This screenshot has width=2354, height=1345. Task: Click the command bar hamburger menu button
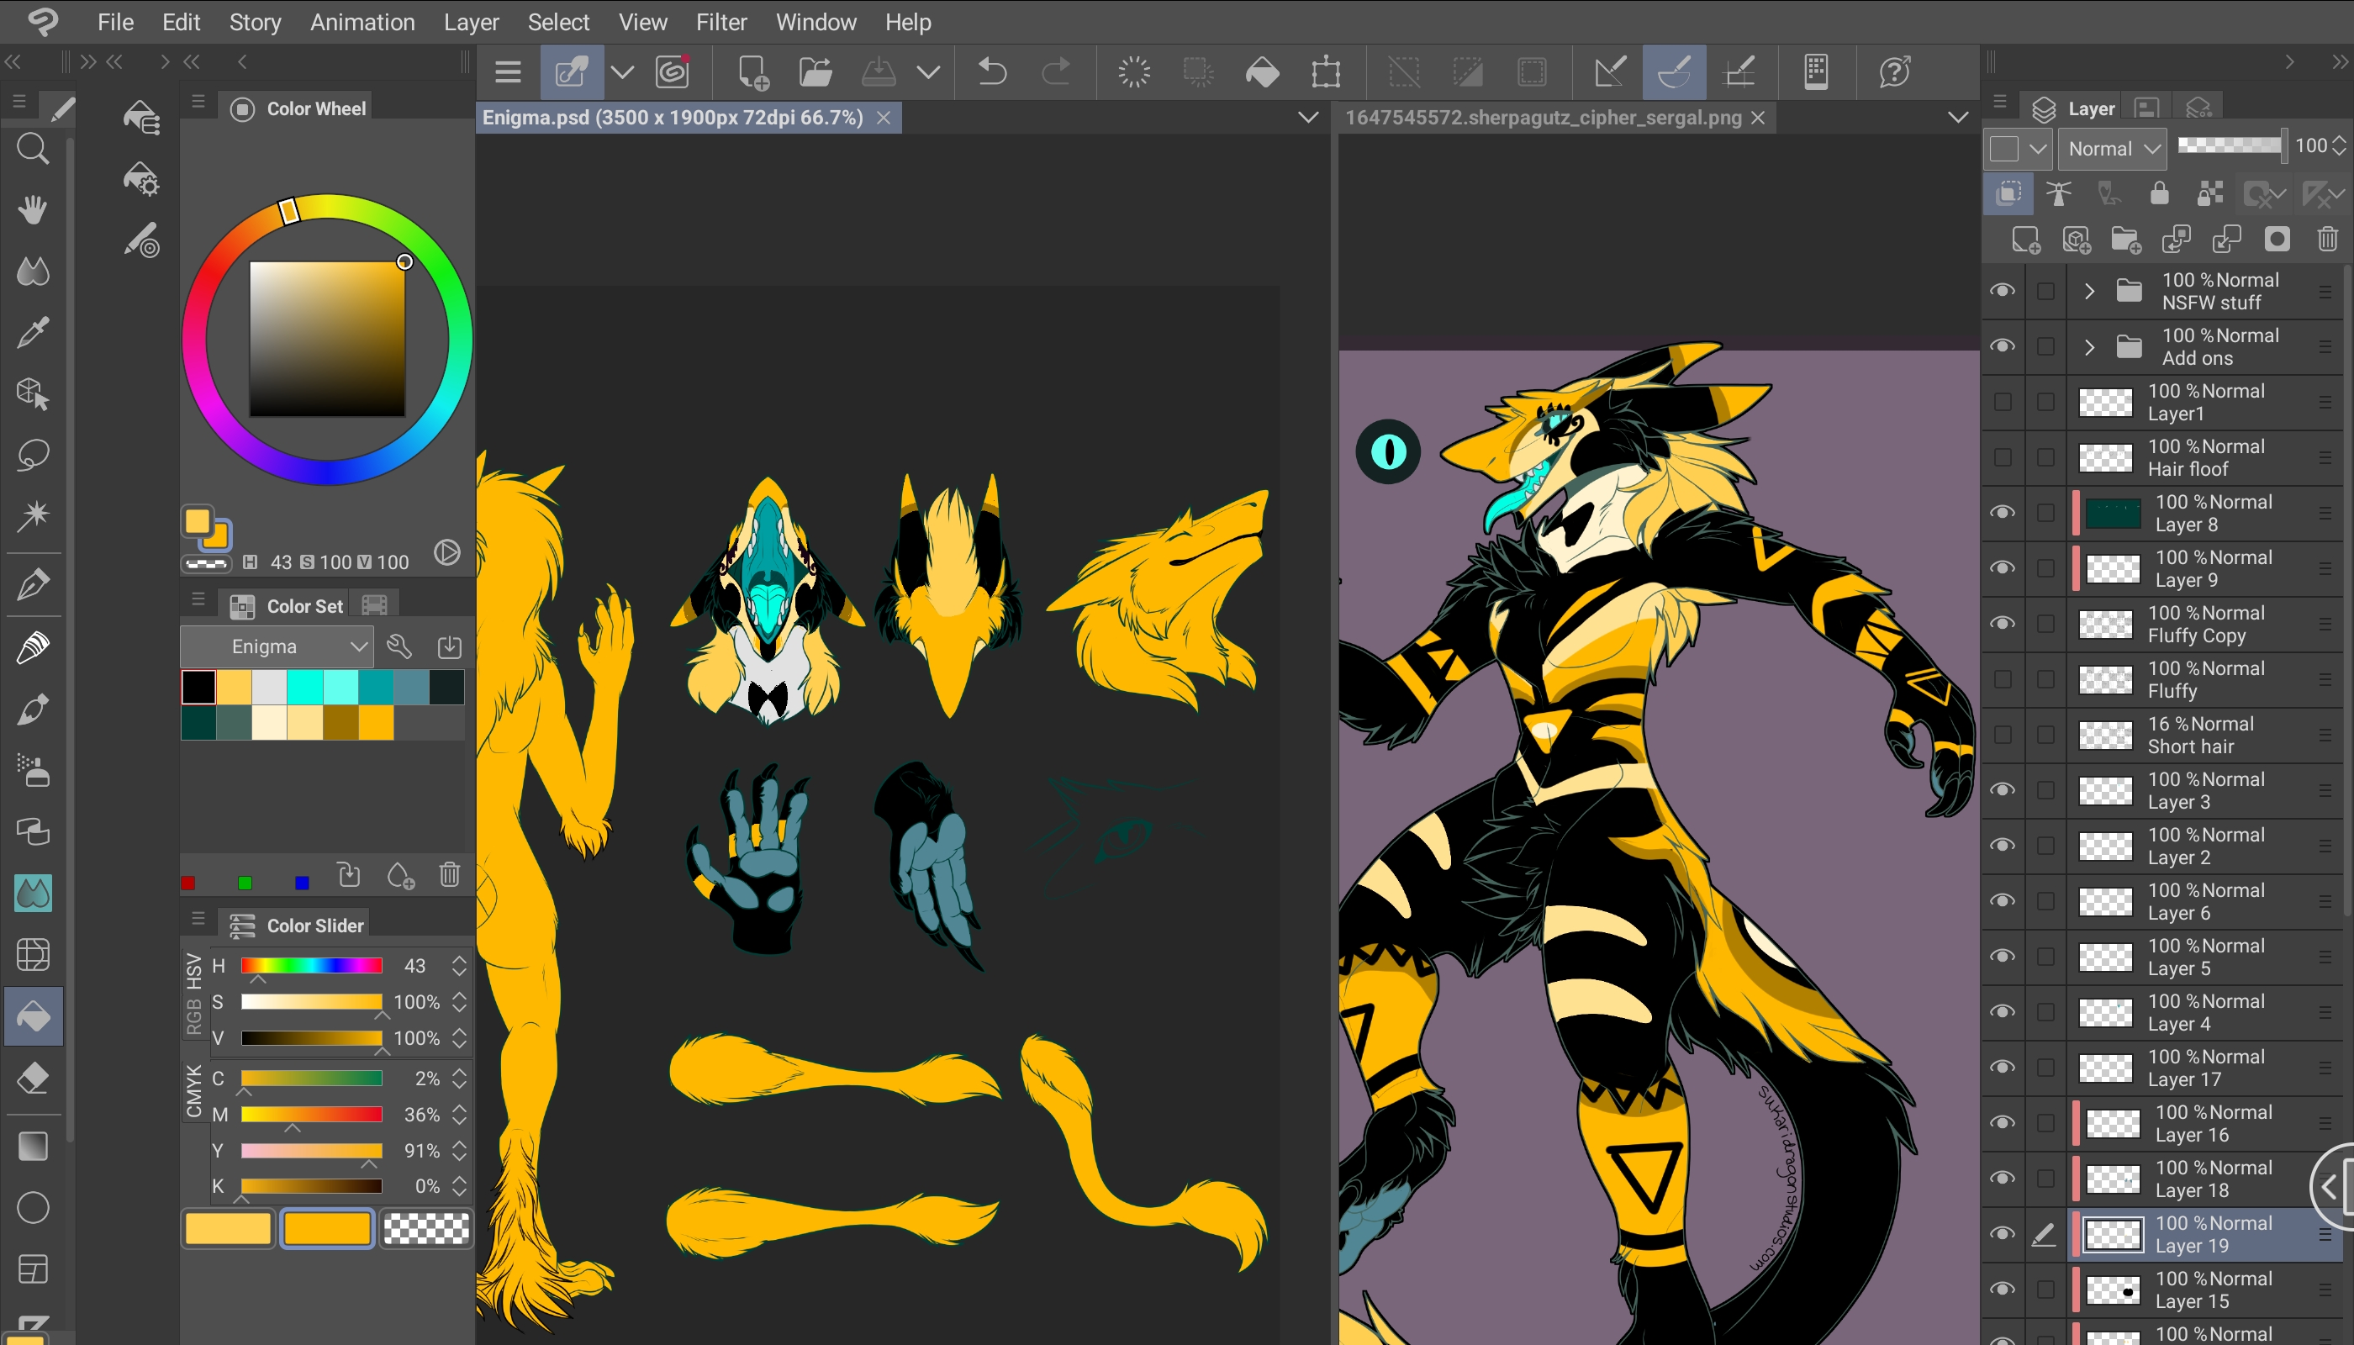(x=508, y=72)
